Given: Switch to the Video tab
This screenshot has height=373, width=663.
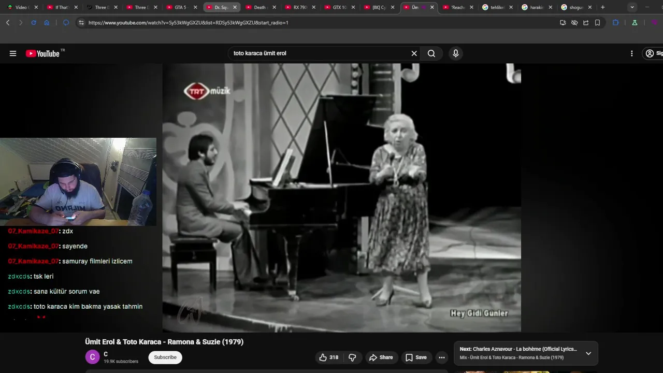Looking at the screenshot, I should tap(22, 7).
